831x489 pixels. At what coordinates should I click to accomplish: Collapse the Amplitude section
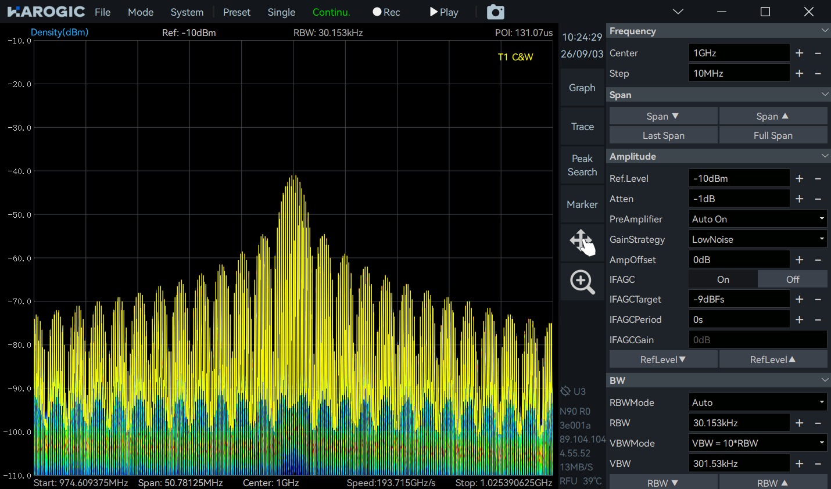[825, 156]
